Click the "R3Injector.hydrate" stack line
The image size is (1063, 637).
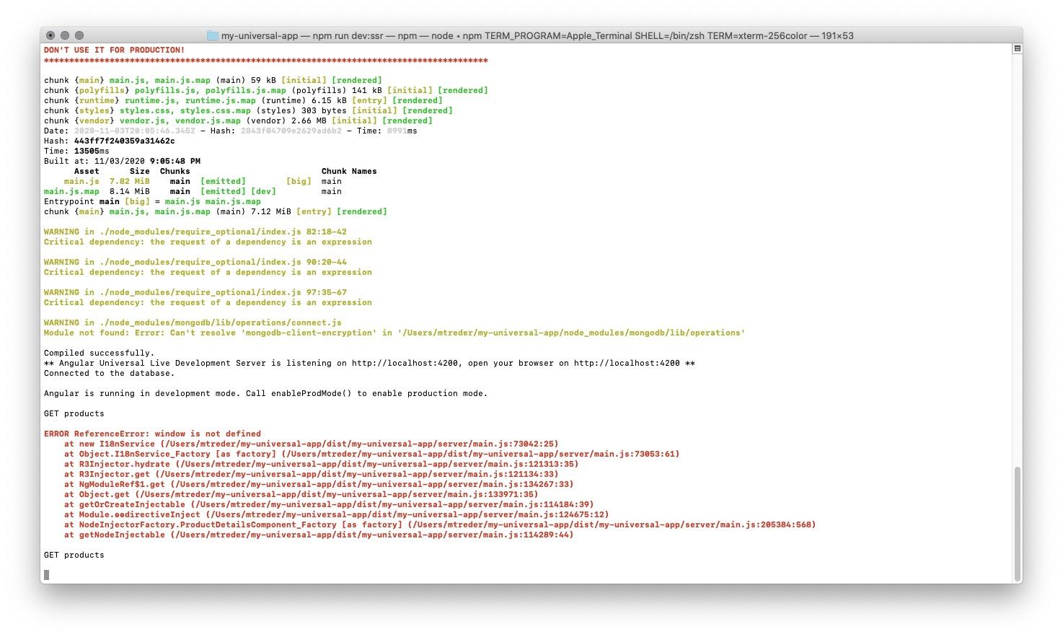[321, 464]
